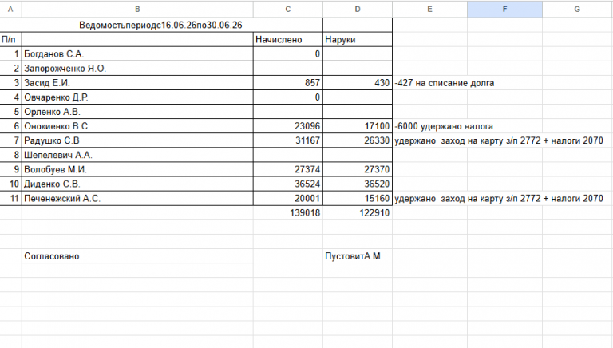
Task: Click accrued value 36524
Action: [287, 184]
